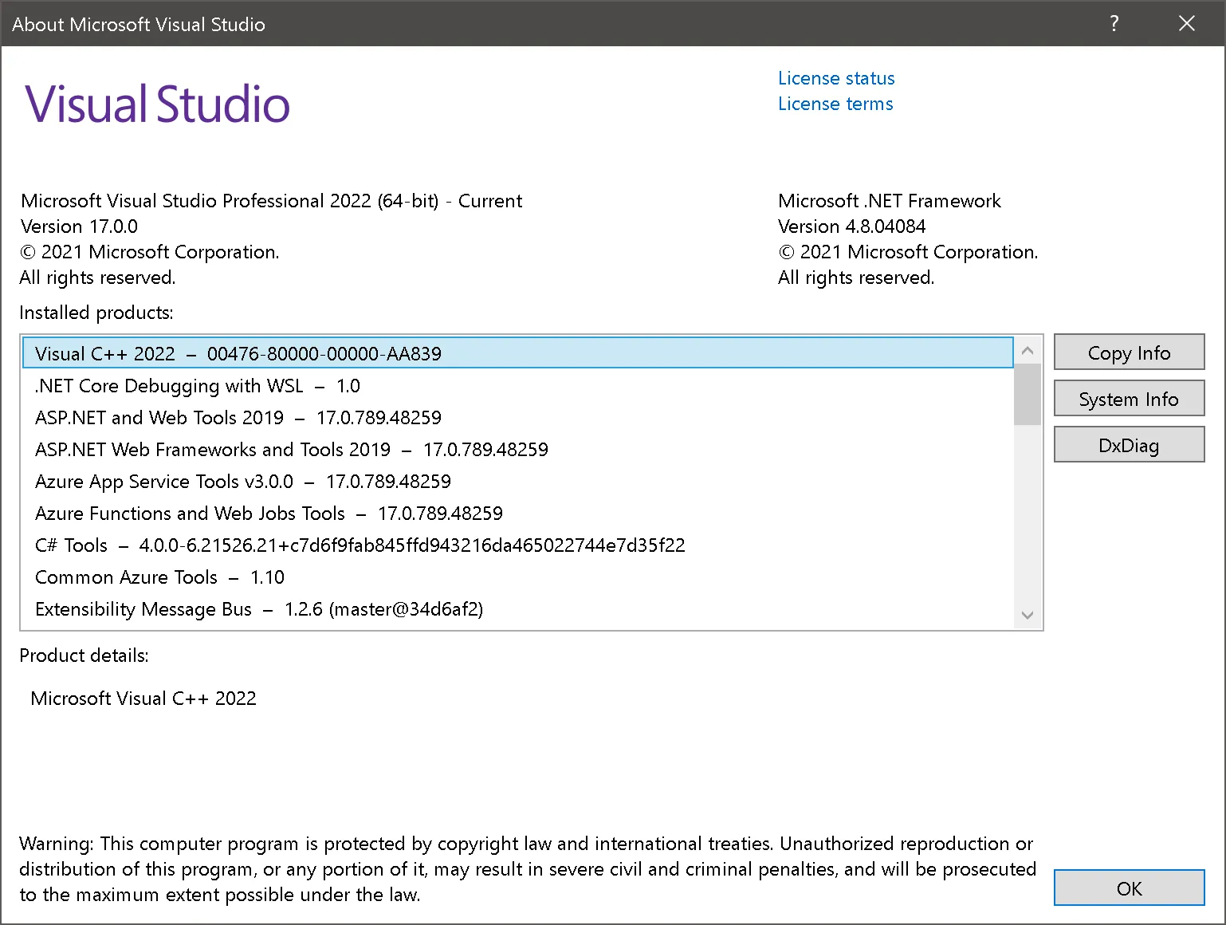Open the License terms link
Image resolution: width=1226 pixels, height=925 pixels.
(x=835, y=104)
